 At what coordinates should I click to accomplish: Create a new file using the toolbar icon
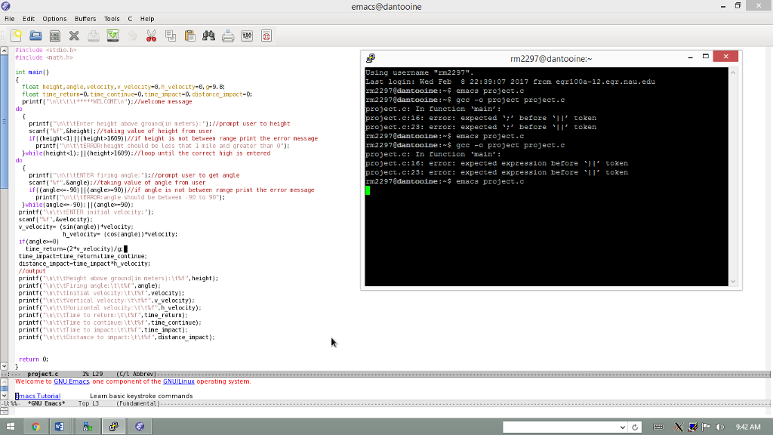pyautogui.click(x=17, y=35)
